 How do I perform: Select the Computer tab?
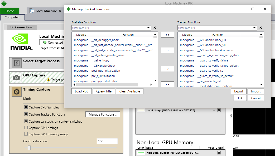coord(12,17)
